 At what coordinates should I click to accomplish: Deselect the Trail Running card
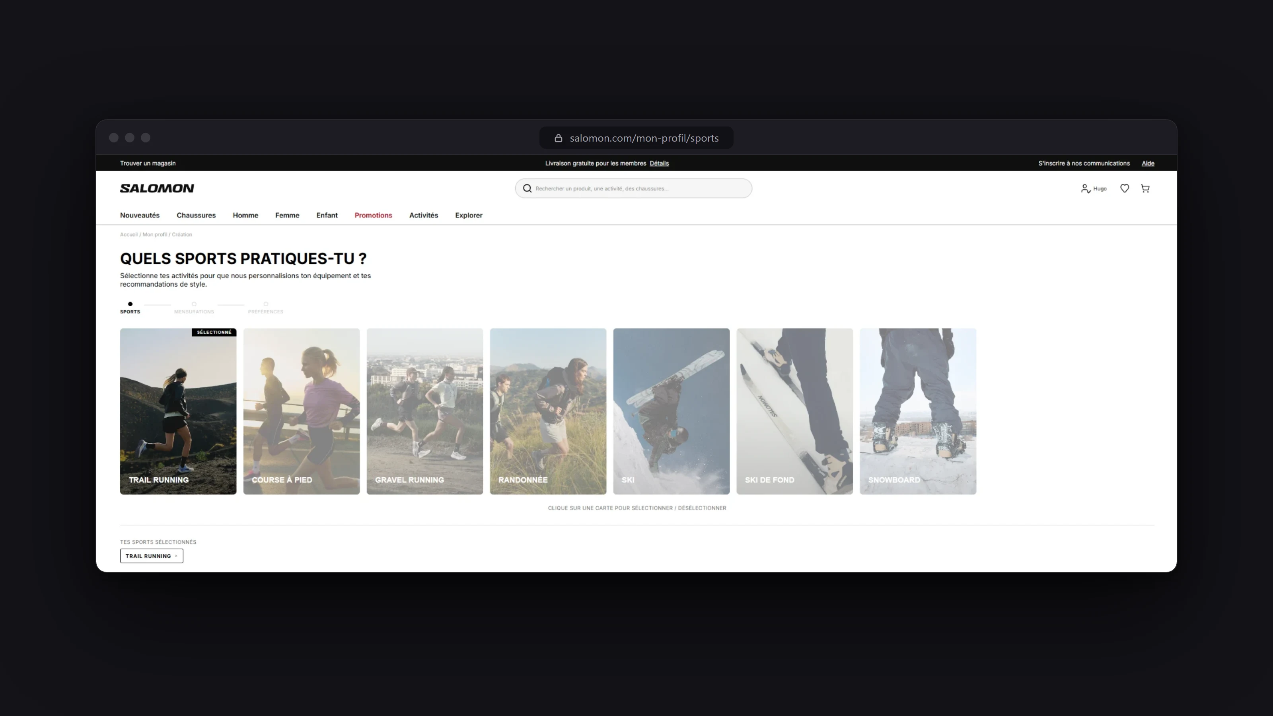tap(178, 411)
